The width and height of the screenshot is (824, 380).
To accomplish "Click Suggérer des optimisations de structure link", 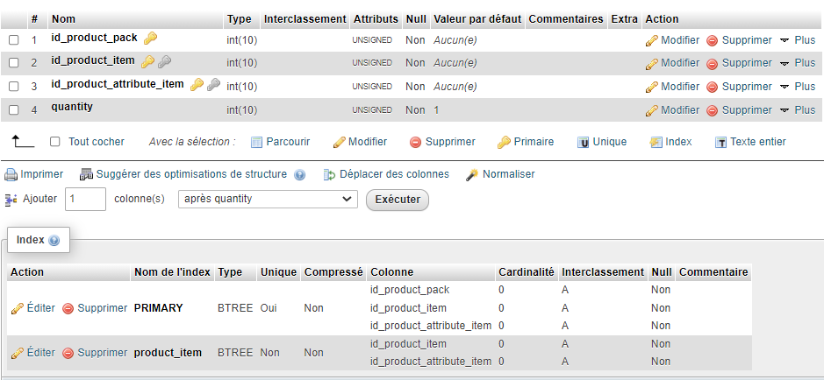I will pyautogui.click(x=191, y=174).
